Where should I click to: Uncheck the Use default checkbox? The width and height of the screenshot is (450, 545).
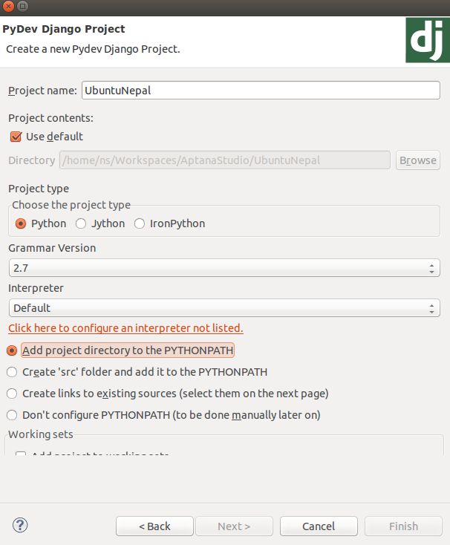pyautogui.click(x=16, y=137)
